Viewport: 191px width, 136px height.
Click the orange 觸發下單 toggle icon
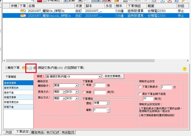click(x=25, y=68)
